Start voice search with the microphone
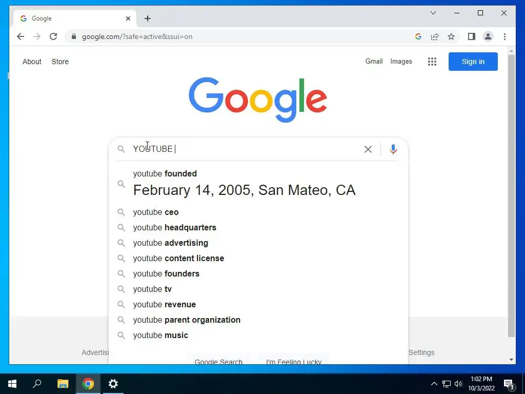The height and width of the screenshot is (394, 525). [x=393, y=149]
